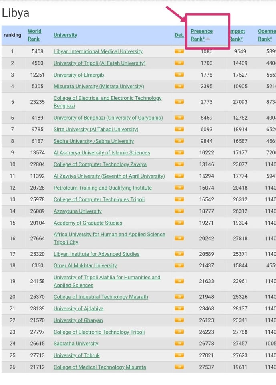Click the Det. column header

click(x=179, y=35)
